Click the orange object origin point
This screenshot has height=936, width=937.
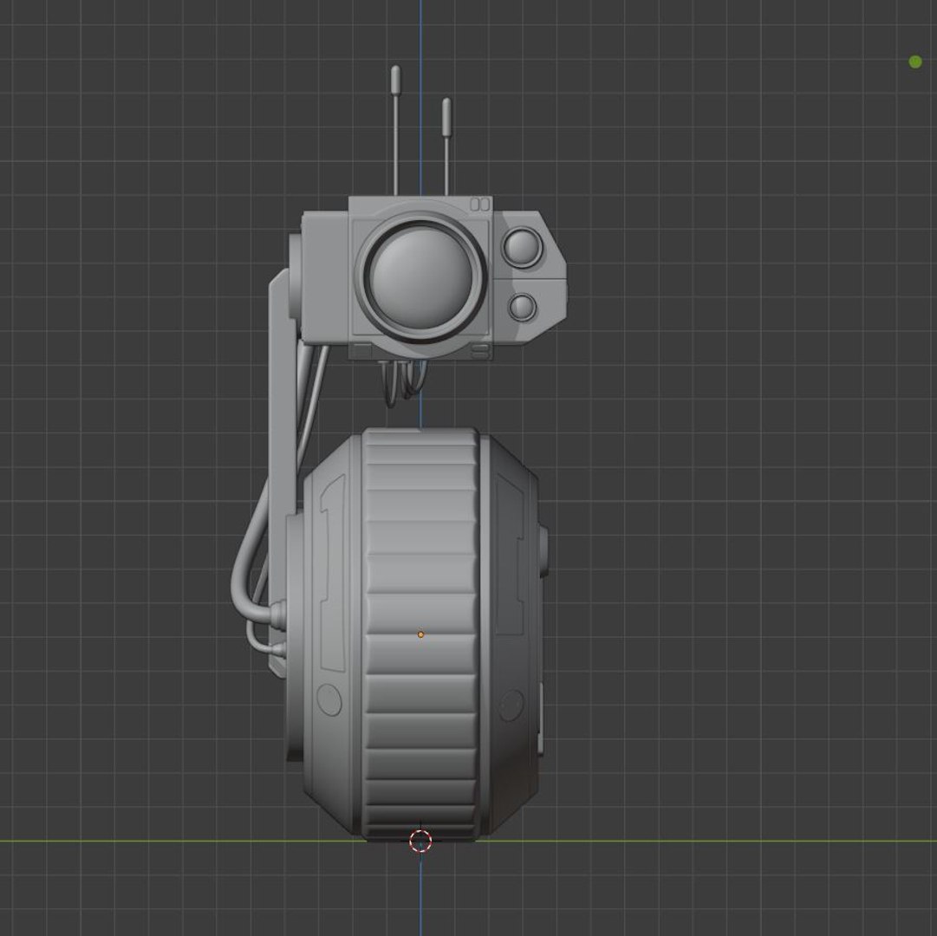[420, 634]
